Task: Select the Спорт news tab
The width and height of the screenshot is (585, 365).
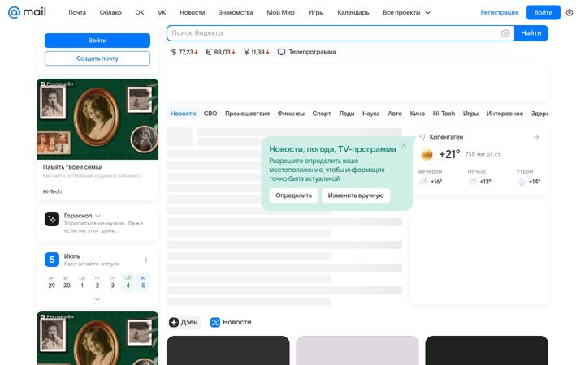Action: [x=322, y=114]
